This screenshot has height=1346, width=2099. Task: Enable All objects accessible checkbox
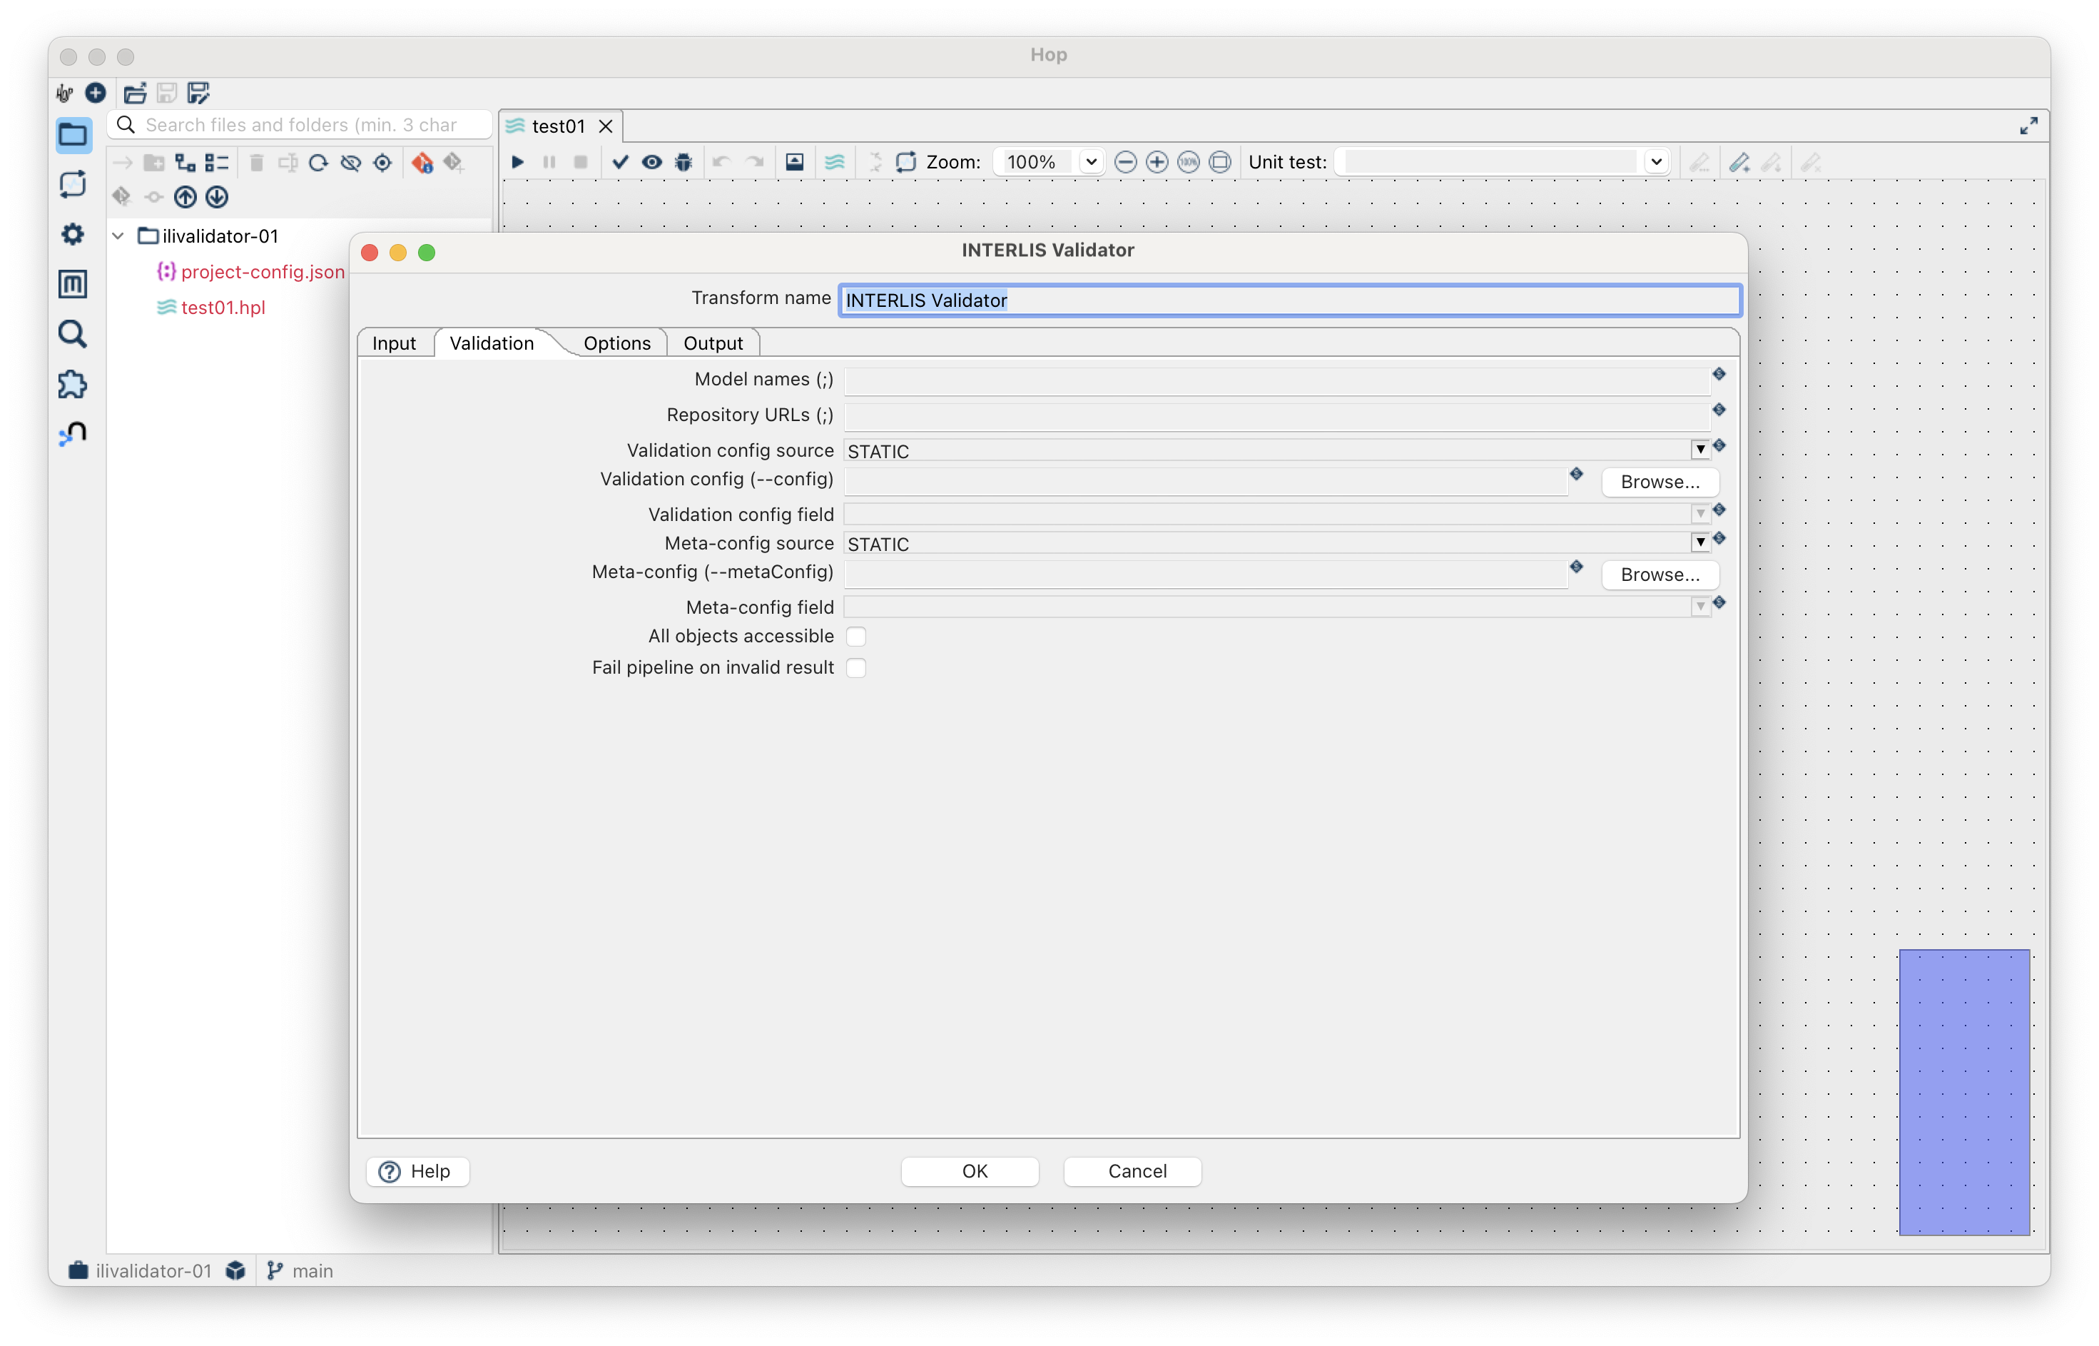click(x=856, y=637)
